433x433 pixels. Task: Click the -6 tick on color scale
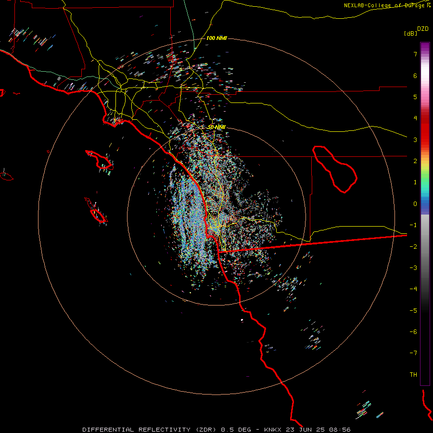[413, 331]
